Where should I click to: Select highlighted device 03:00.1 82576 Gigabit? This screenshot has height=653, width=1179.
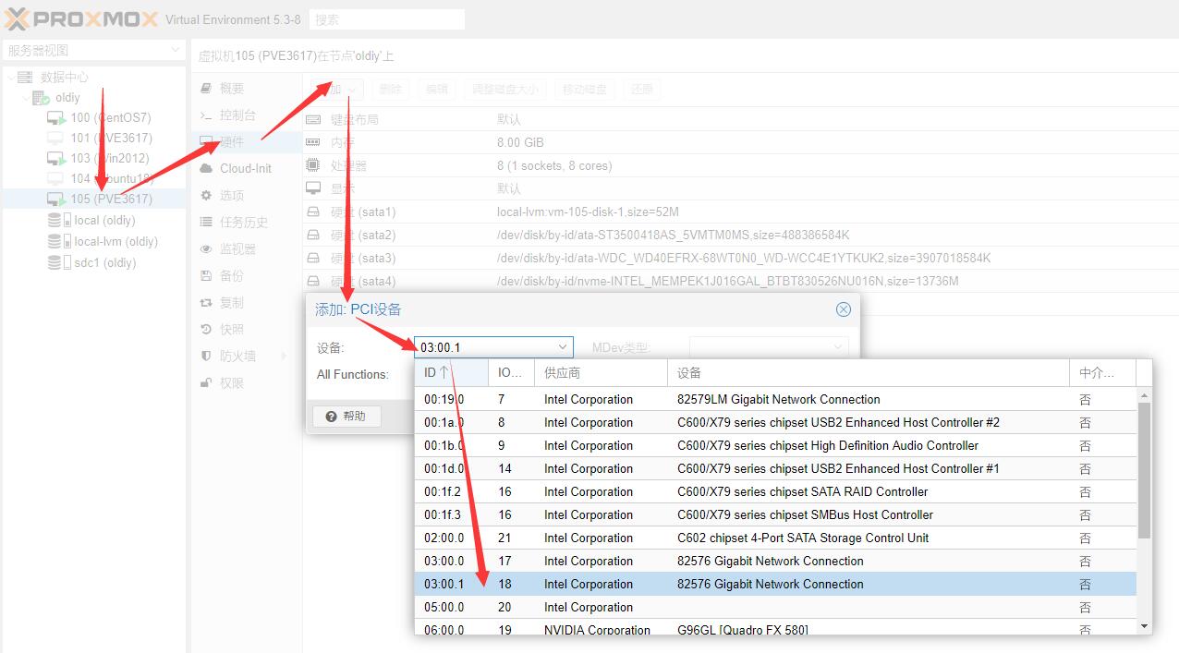click(x=776, y=585)
